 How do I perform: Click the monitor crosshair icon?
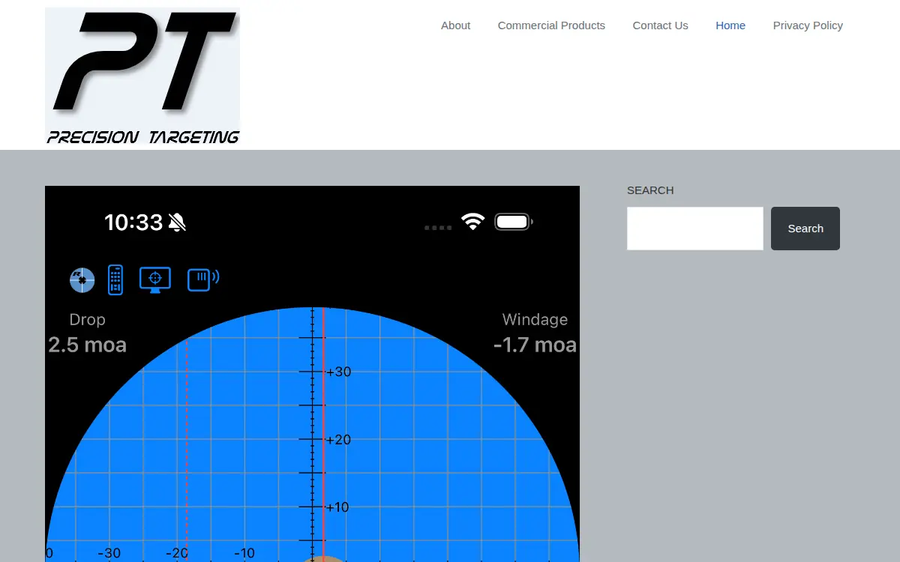coord(155,280)
